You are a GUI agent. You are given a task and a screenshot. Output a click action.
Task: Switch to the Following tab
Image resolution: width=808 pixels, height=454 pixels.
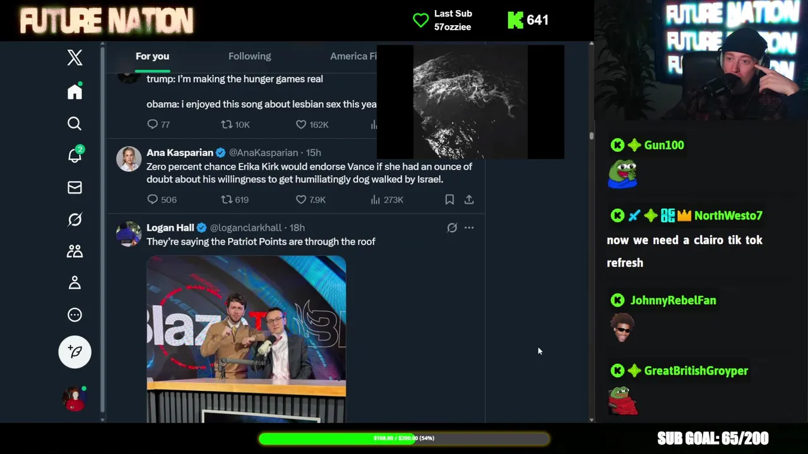[x=249, y=56]
